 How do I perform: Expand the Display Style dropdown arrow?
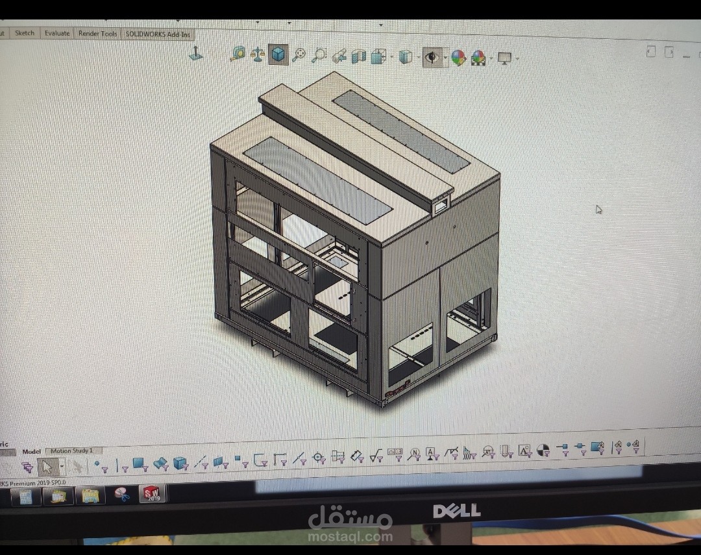[419, 58]
